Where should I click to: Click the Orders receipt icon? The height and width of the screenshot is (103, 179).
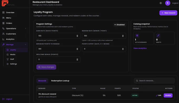3,23
